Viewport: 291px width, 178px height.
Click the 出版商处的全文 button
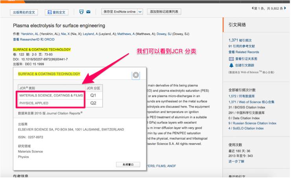pos(24,12)
